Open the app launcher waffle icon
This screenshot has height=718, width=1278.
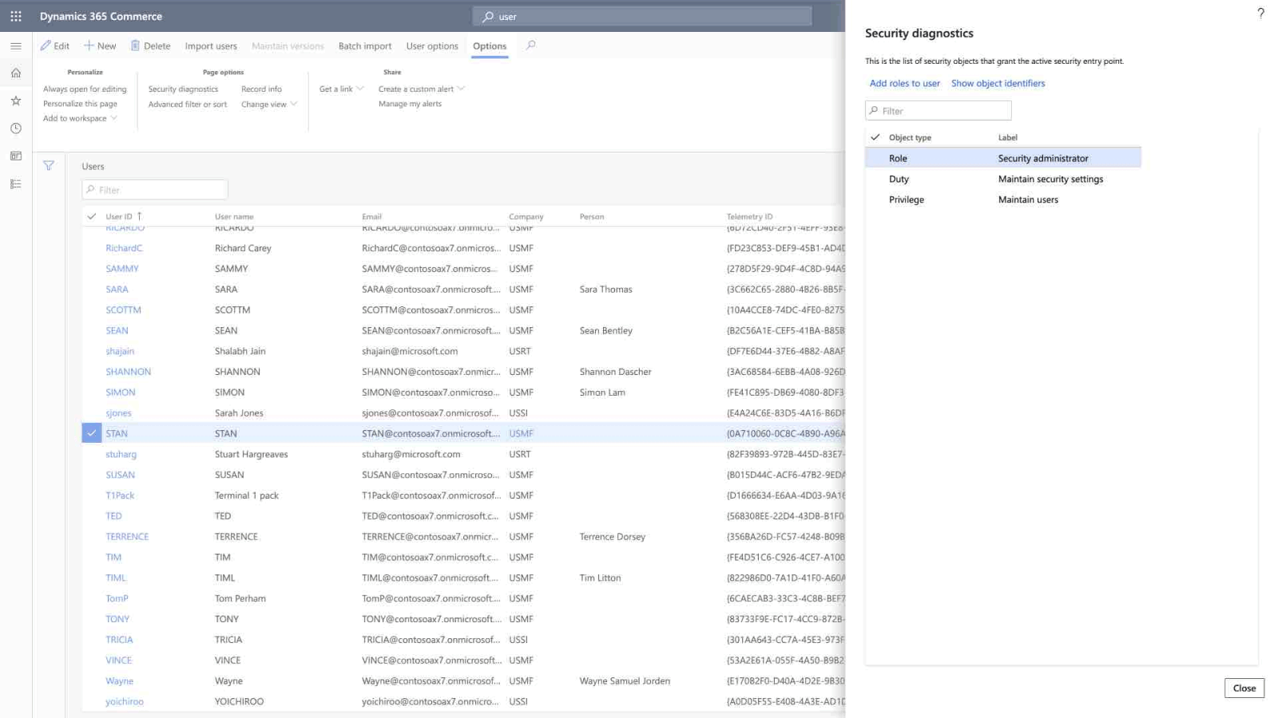point(16,16)
